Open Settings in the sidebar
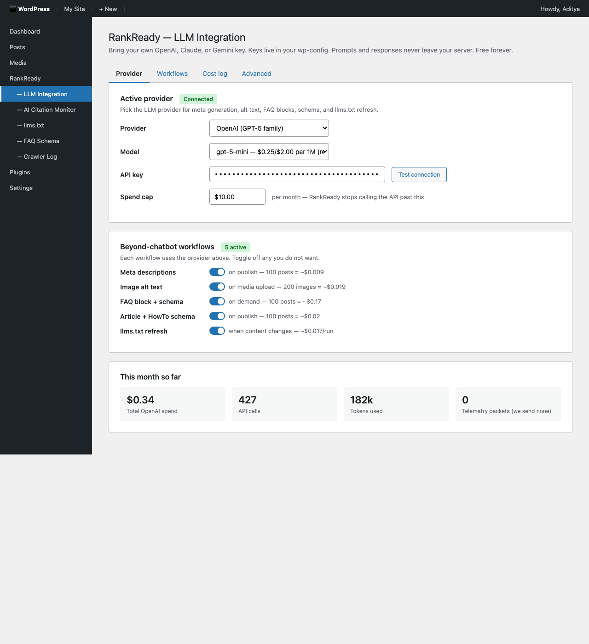Viewport: 589px width, 644px height. pos(46,188)
